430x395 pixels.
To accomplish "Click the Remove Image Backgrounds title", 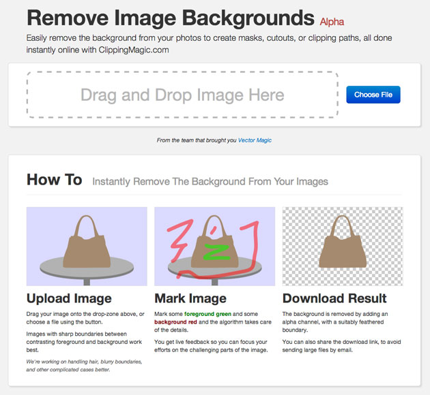I will point(171,18).
